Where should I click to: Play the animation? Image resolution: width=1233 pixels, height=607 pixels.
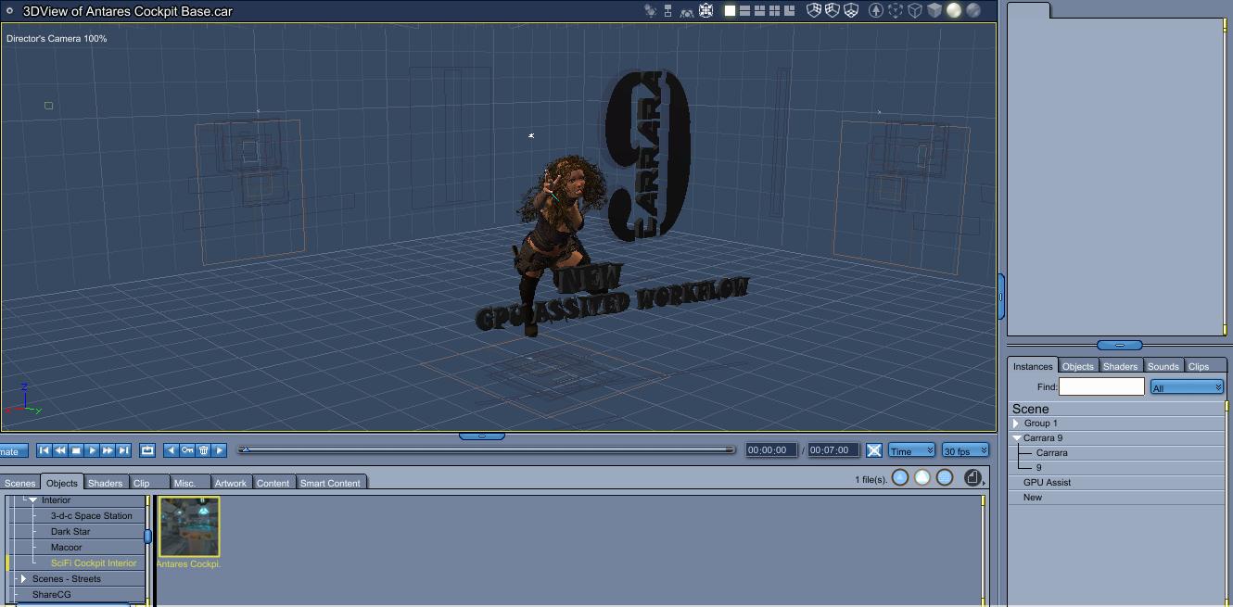click(92, 450)
